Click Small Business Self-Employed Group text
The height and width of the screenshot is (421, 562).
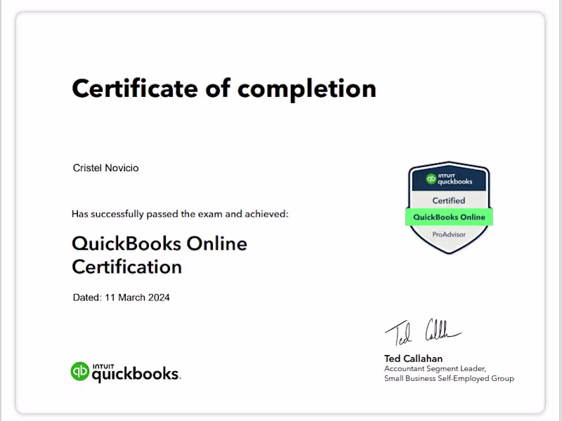[x=449, y=378]
